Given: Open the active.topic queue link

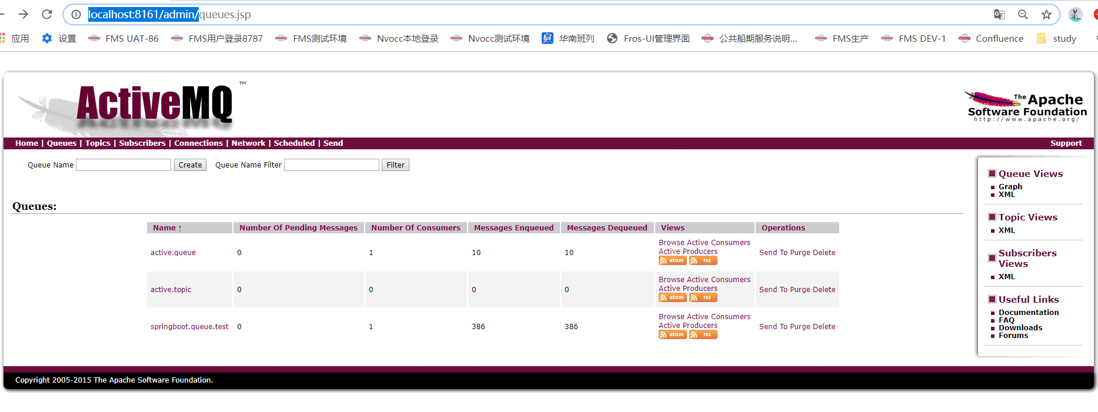Looking at the screenshot, I should (x=171, y=290).
